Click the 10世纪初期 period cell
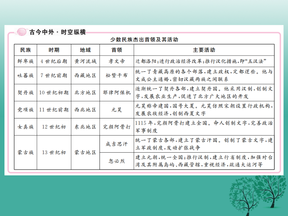Viewport: 288px width, 216px height. [x=54, y=92]
